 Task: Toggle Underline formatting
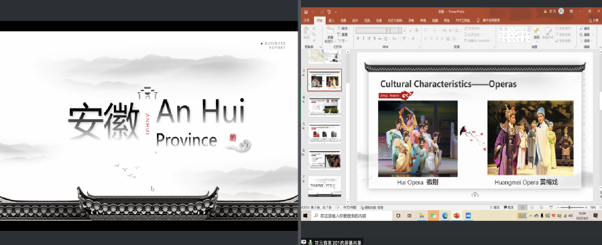369,38
